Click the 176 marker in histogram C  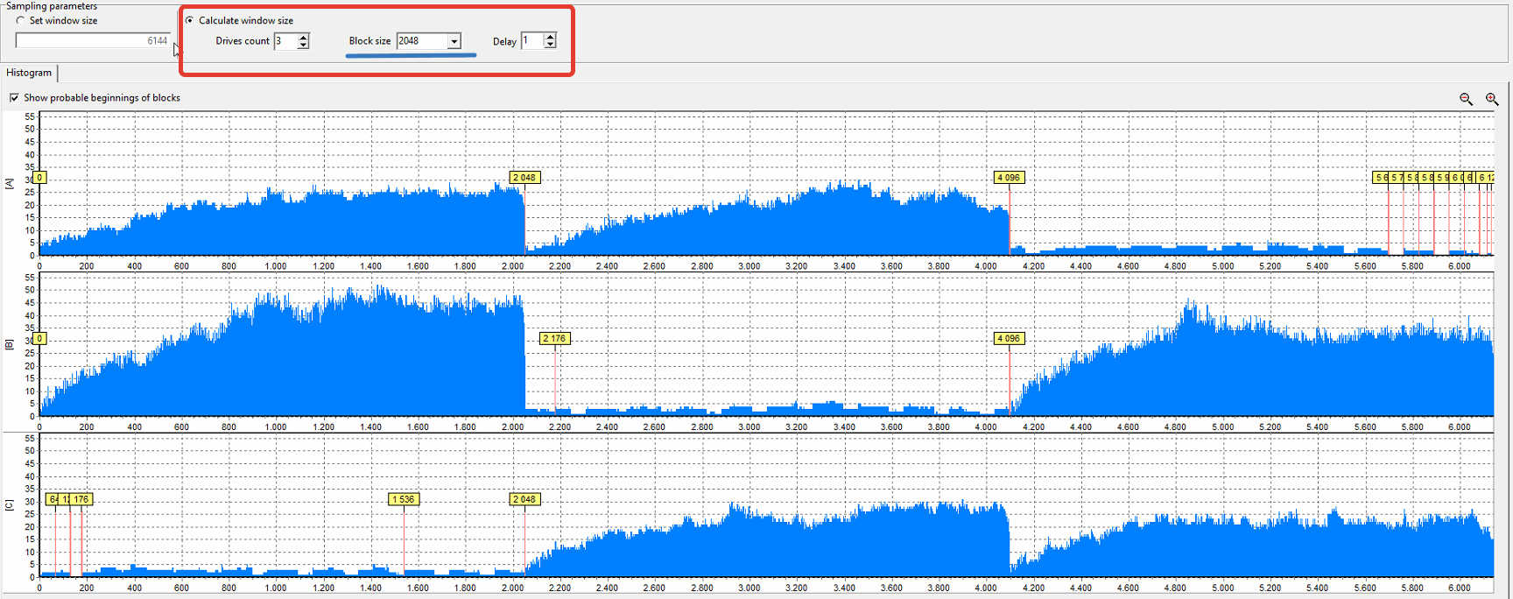coord(81,500)
